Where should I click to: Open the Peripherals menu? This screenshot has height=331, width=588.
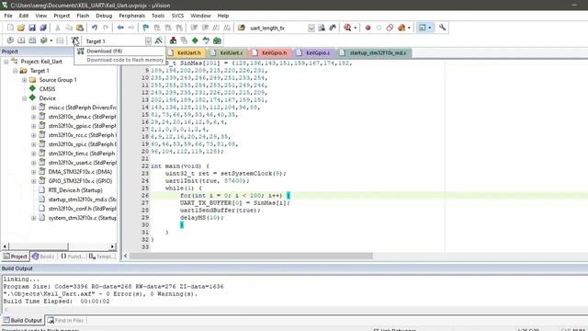pos(132,16)
